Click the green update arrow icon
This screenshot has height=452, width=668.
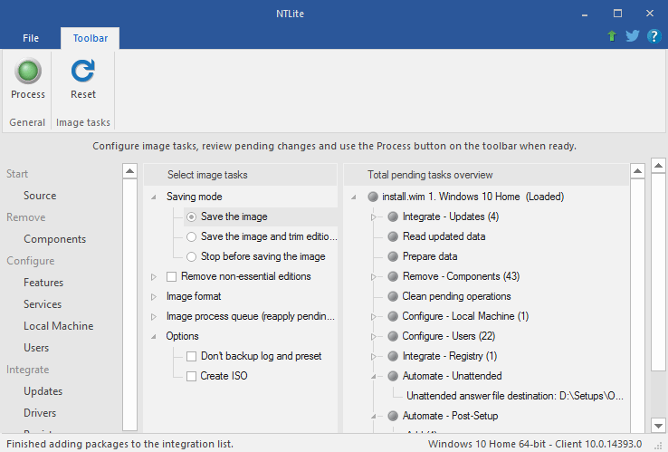[612, 36]
